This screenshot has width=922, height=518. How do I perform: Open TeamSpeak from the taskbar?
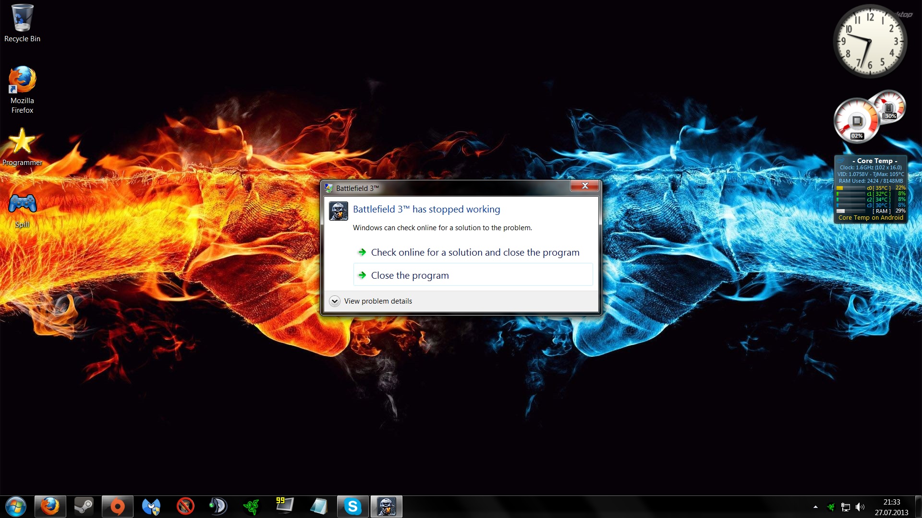pos(218,506)
